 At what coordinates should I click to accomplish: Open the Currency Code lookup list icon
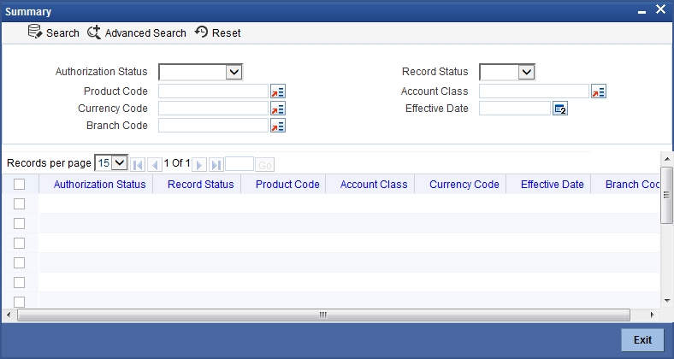click(278, 109)
